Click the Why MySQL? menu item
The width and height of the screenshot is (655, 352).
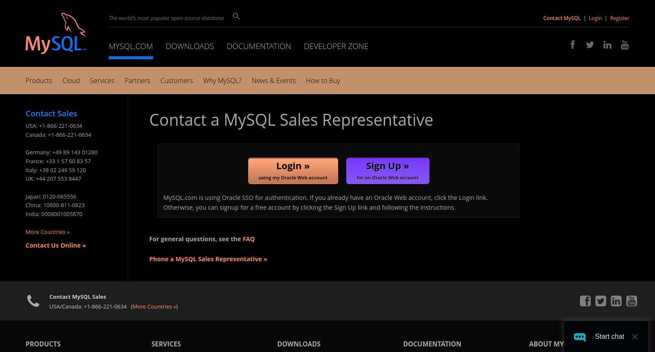pos(222,81)
